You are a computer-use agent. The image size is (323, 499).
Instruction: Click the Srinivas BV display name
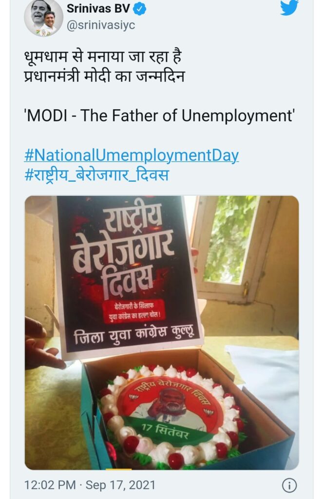coord(98,9)
